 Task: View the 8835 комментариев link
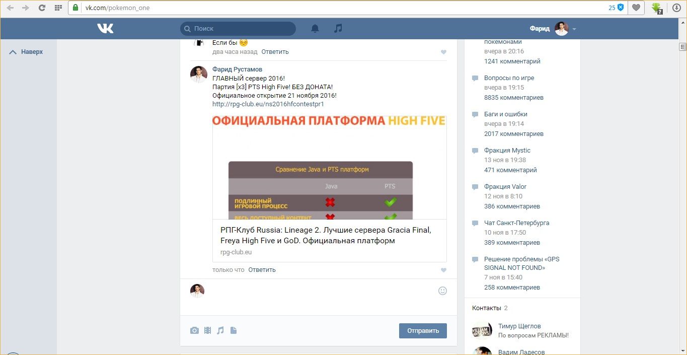513,98
